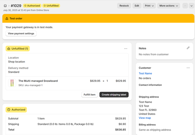This screenshot has width=195, height=135.
Task: Click the Restock button
Action: click(x=124, y=6)
